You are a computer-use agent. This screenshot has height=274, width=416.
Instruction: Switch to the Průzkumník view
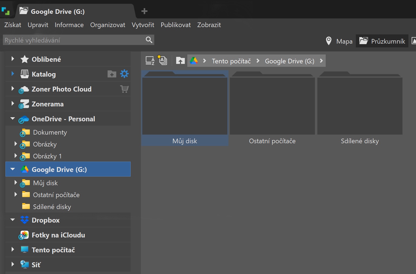point(382,41)
